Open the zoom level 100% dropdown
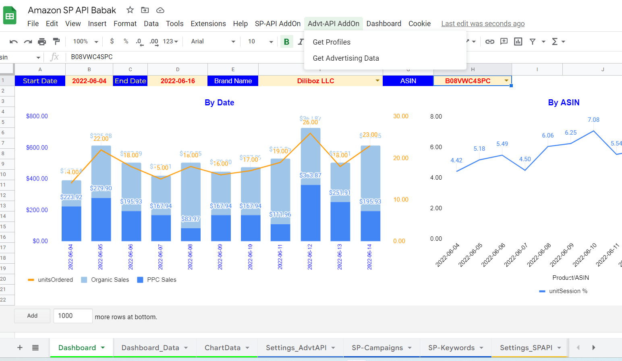 tap(85, 41)
